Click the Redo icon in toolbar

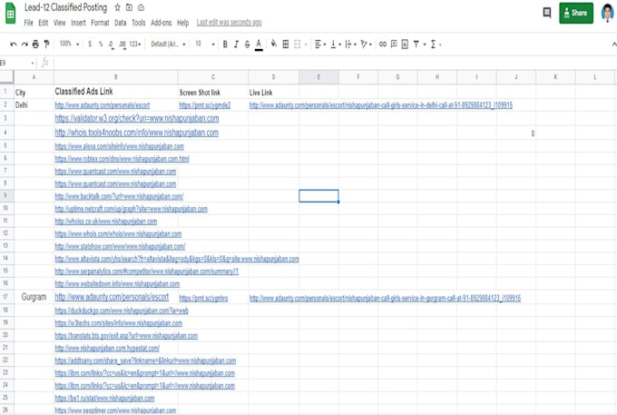[24, 44]
